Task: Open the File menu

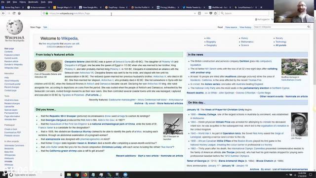Action: pyautogui.click(x=2, y=2)
